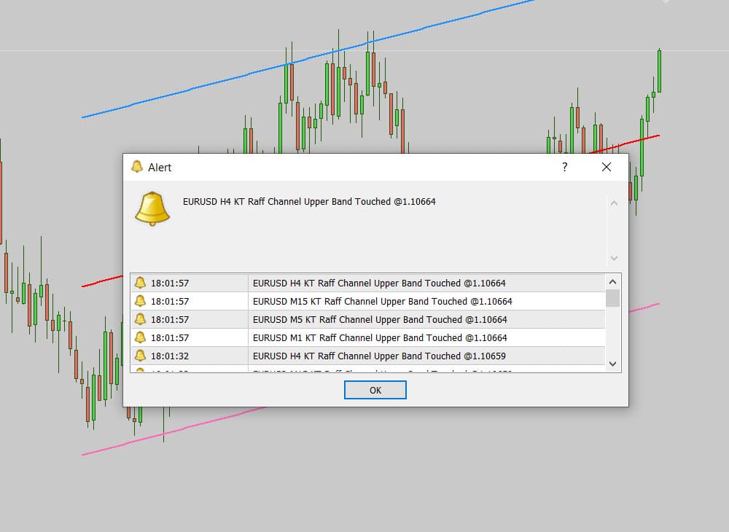Click the alert list scrollbar down arrow
This screenshot has height=532, width=729.
tap(613, 364)
